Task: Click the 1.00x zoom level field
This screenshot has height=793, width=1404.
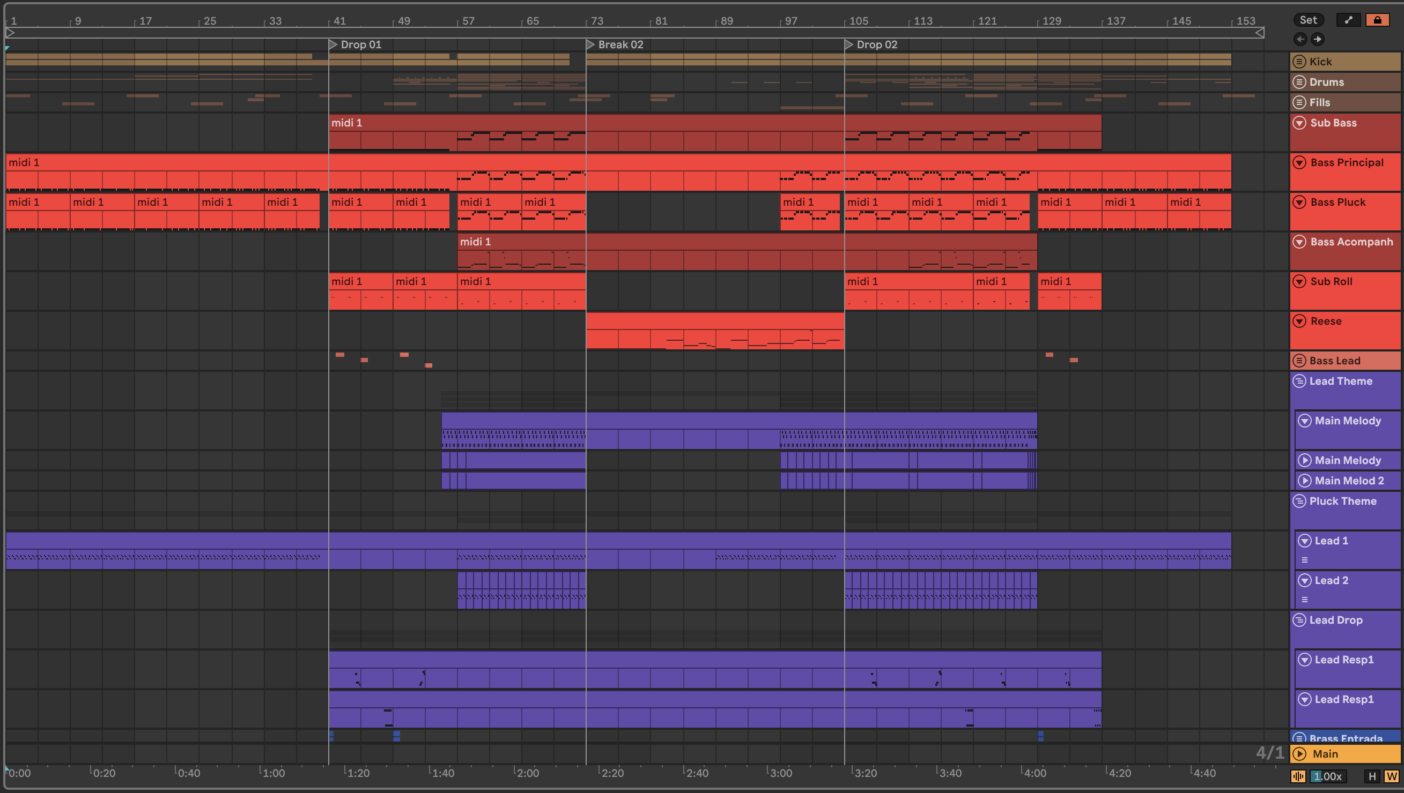Action: click(1328, 776)
